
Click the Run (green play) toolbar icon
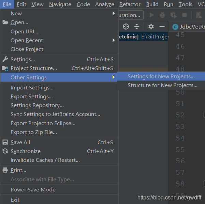coord(151,15)
